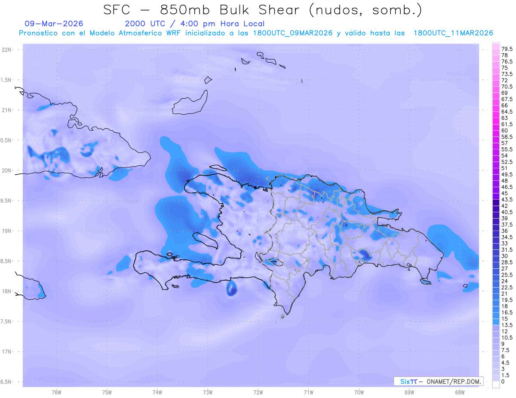Screen dimensions: 516x398
Task: Click the '69W' longitude label
Action: pos(409,392)
